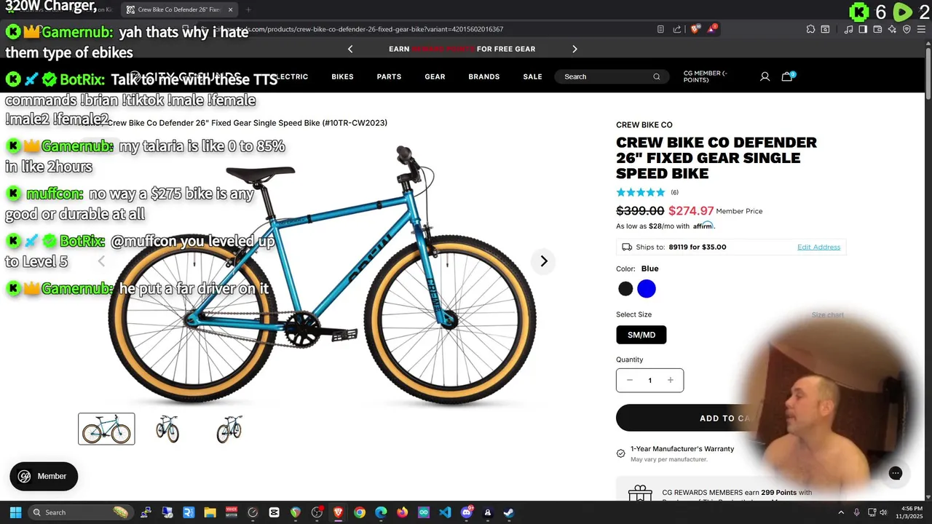Screen dimensions: 932x524
Task: Open the user account icon
Action: point(765,76)
